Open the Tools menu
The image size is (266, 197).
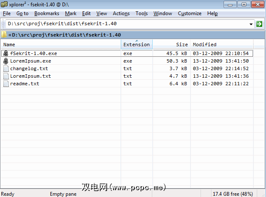tap(141, 13)
